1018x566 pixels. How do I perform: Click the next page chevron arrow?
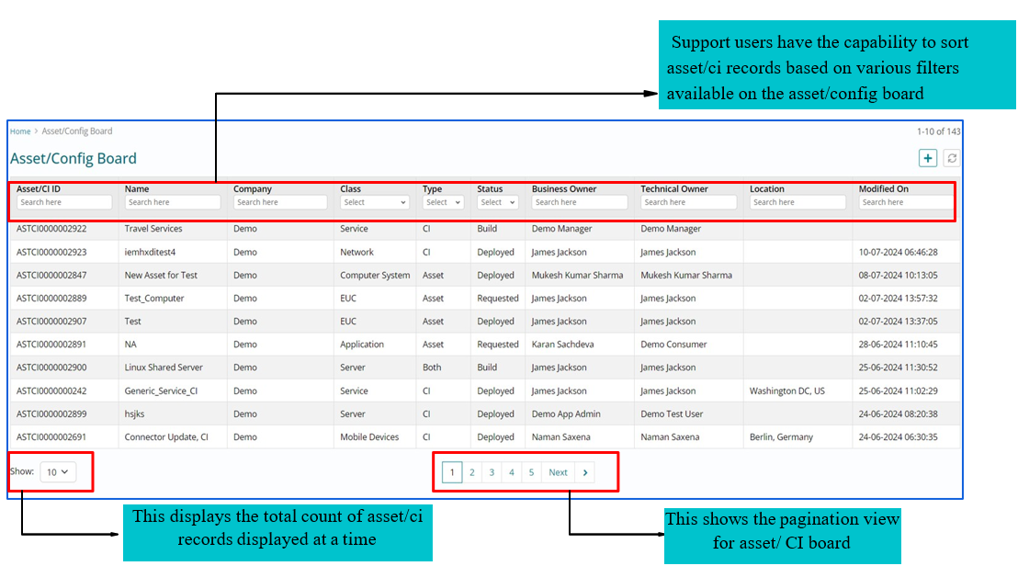(585, 472)
